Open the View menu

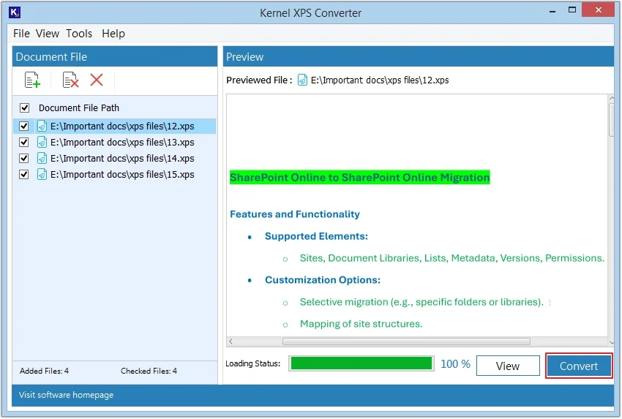click(x=48, y=34)
